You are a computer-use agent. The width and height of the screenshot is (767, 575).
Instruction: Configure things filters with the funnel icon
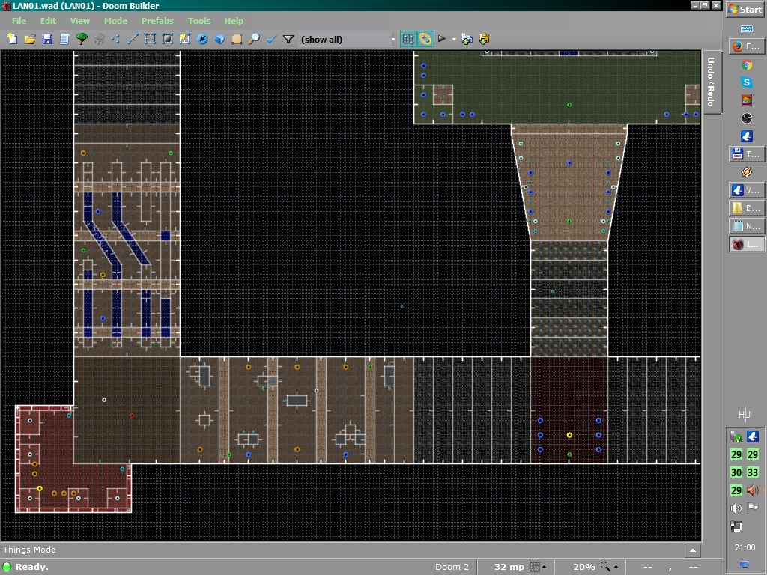(288, 39)
